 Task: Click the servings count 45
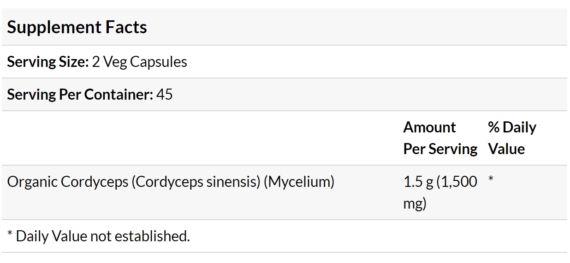pos(165,95)
